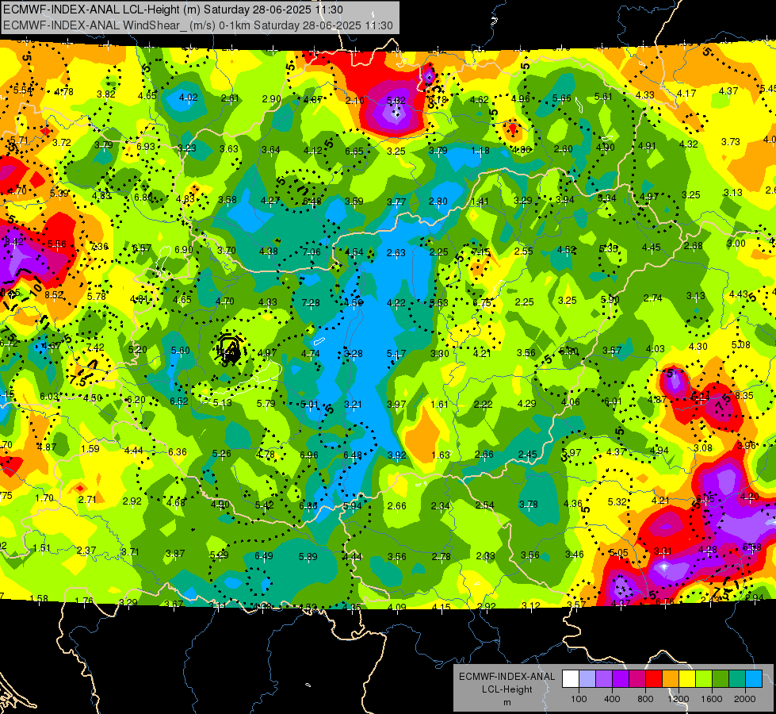Click wind shear value 4.02 in blue patch

(189, 97)
